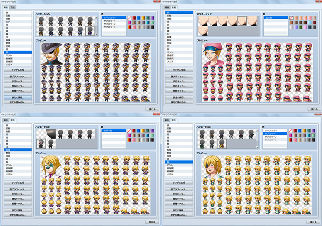Image resolution: width=322 pixels, height=226 pixels.
Task: Click ランダム生成 in cowboy hat window
Action: coord(18,70)
